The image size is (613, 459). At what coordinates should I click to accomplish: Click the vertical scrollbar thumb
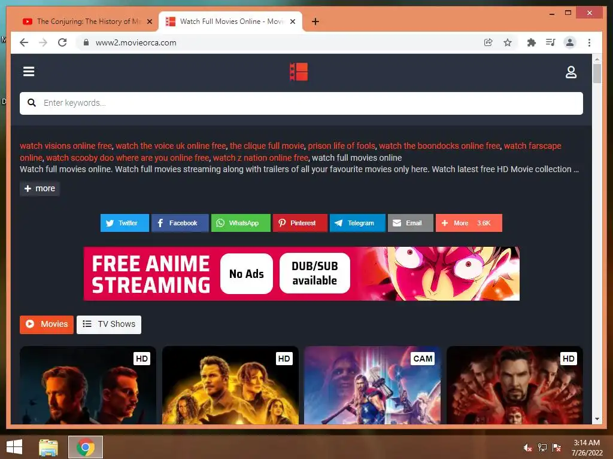click(597, 74)
